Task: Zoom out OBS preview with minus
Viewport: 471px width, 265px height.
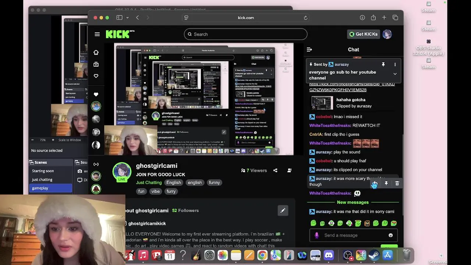Action: coord(32,140)
